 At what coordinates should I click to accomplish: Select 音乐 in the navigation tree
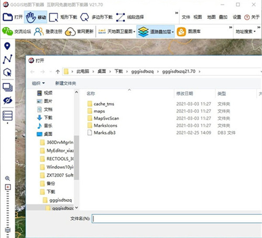tap(45, 126)
